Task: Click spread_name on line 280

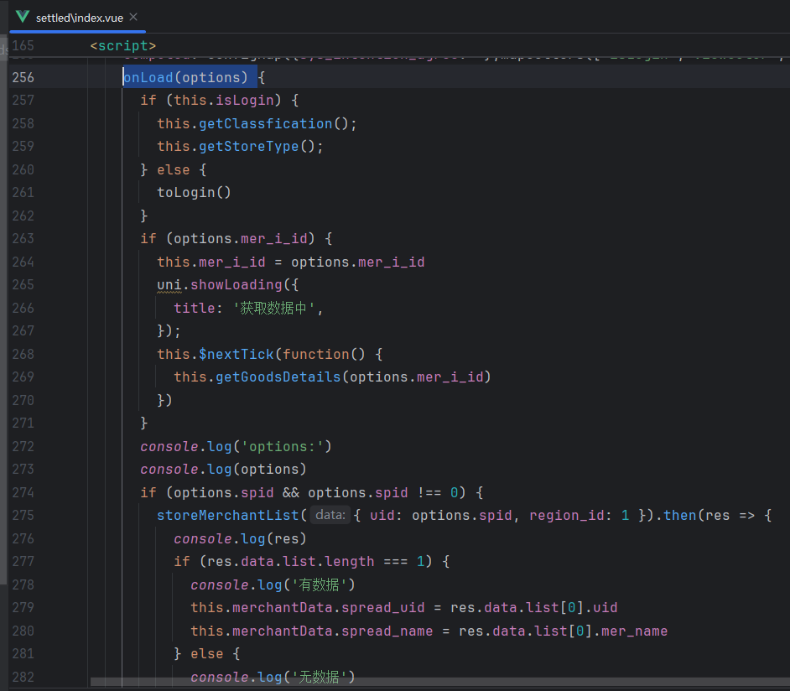Action: pyautogui.click(x=387, y=631)
